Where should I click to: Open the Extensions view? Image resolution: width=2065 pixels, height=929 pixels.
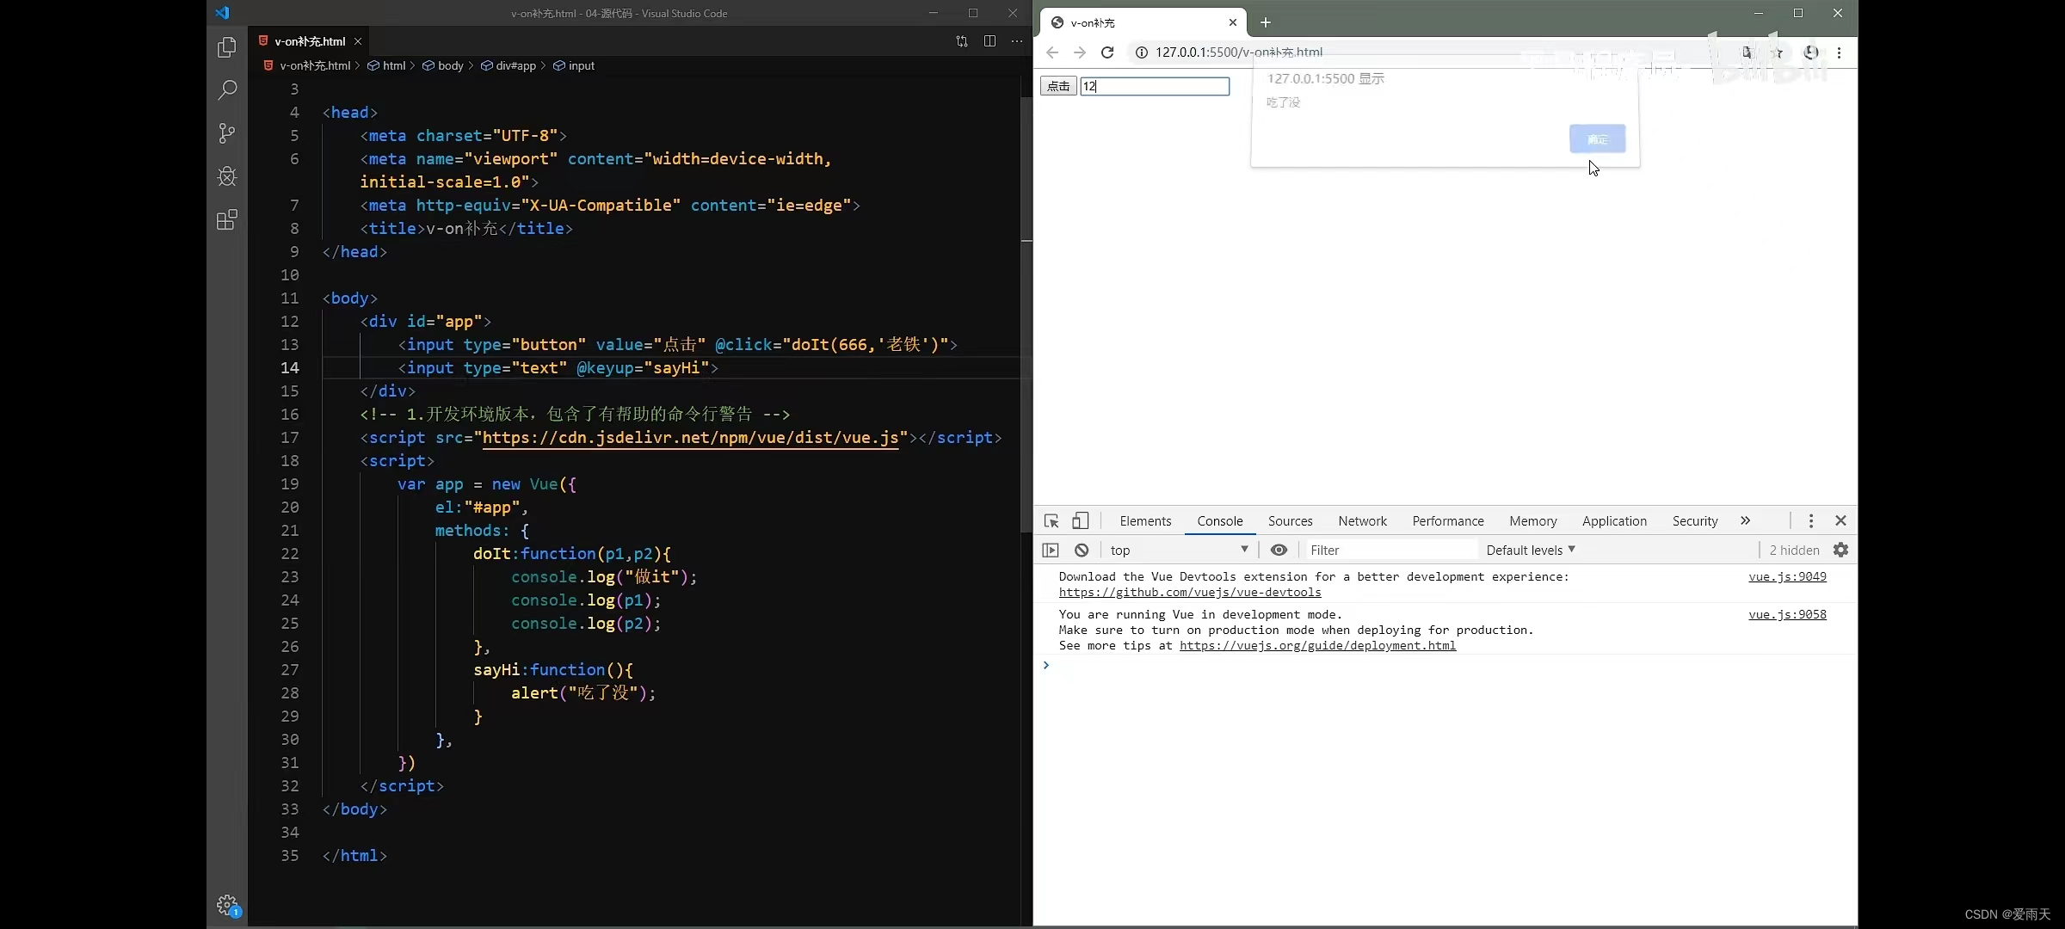[x=227, y=220]
